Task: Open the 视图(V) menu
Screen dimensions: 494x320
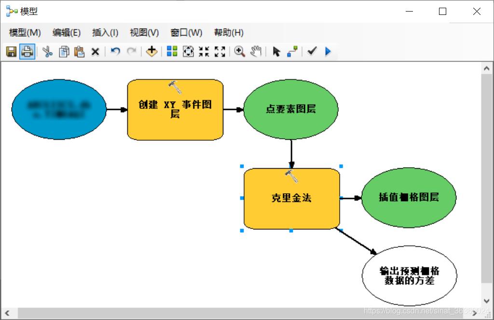Action: point(143,32)
